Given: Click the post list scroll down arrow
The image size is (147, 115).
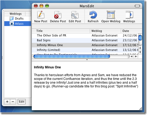Looking at the screenshot, I should click(140, 52).
